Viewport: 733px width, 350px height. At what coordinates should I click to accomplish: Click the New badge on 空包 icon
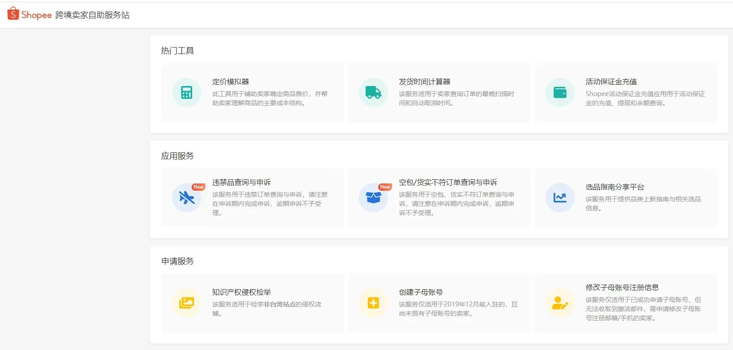(385, 187)
